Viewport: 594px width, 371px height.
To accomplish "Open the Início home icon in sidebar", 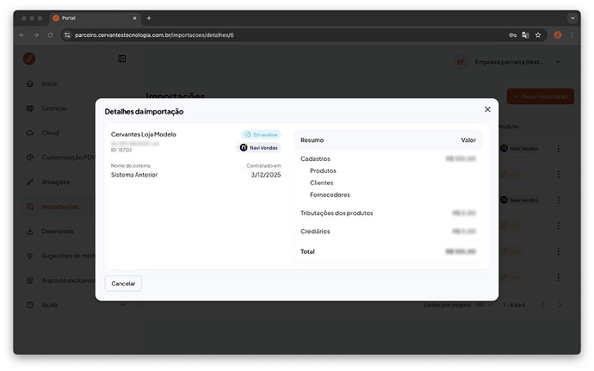I will pos(31,84).
